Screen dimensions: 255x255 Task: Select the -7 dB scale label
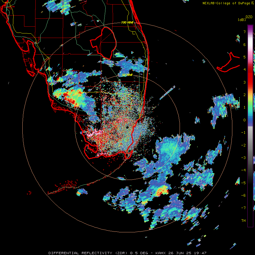click(x=243, y=208)
